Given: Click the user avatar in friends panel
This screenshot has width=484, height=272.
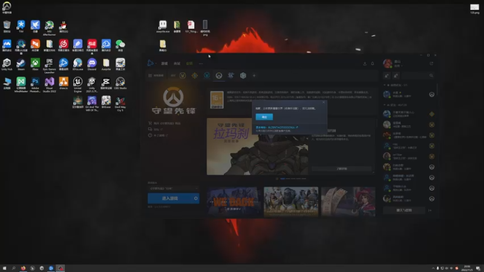Looking at the screenshot, I should click(x=388, y=63).
